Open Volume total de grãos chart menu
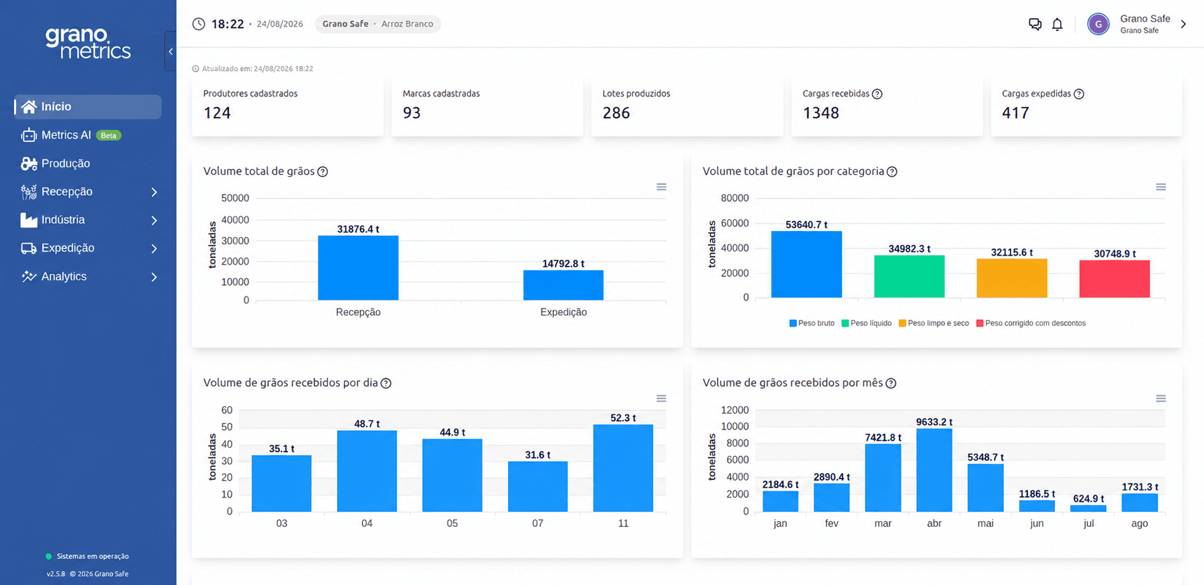 point(661,187)
